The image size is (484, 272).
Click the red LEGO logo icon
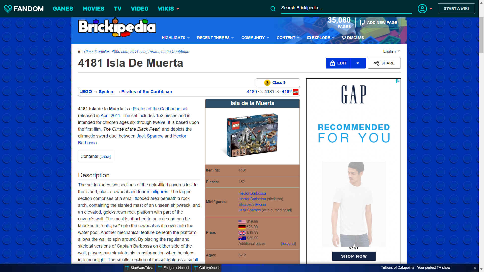point(296,92)
